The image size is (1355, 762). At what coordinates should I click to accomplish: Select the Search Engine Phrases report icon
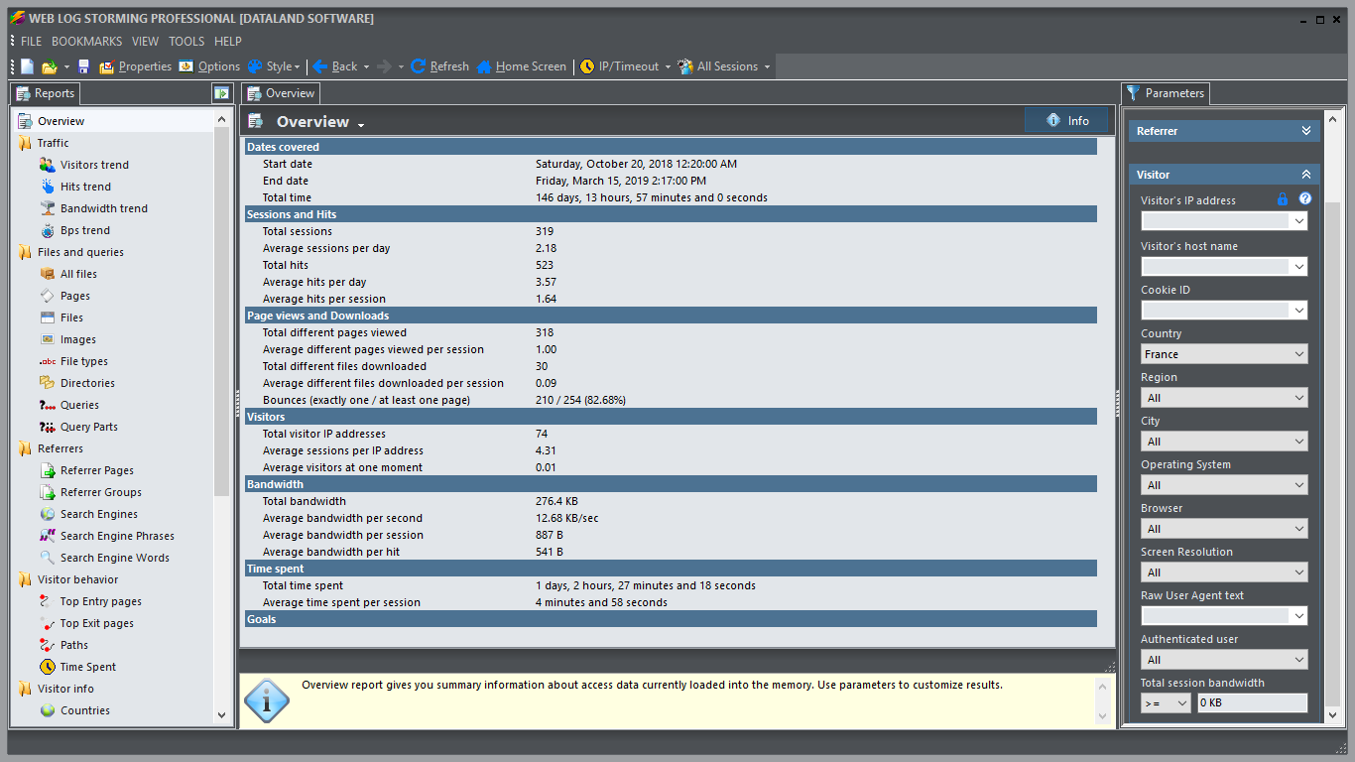point(48,536)
